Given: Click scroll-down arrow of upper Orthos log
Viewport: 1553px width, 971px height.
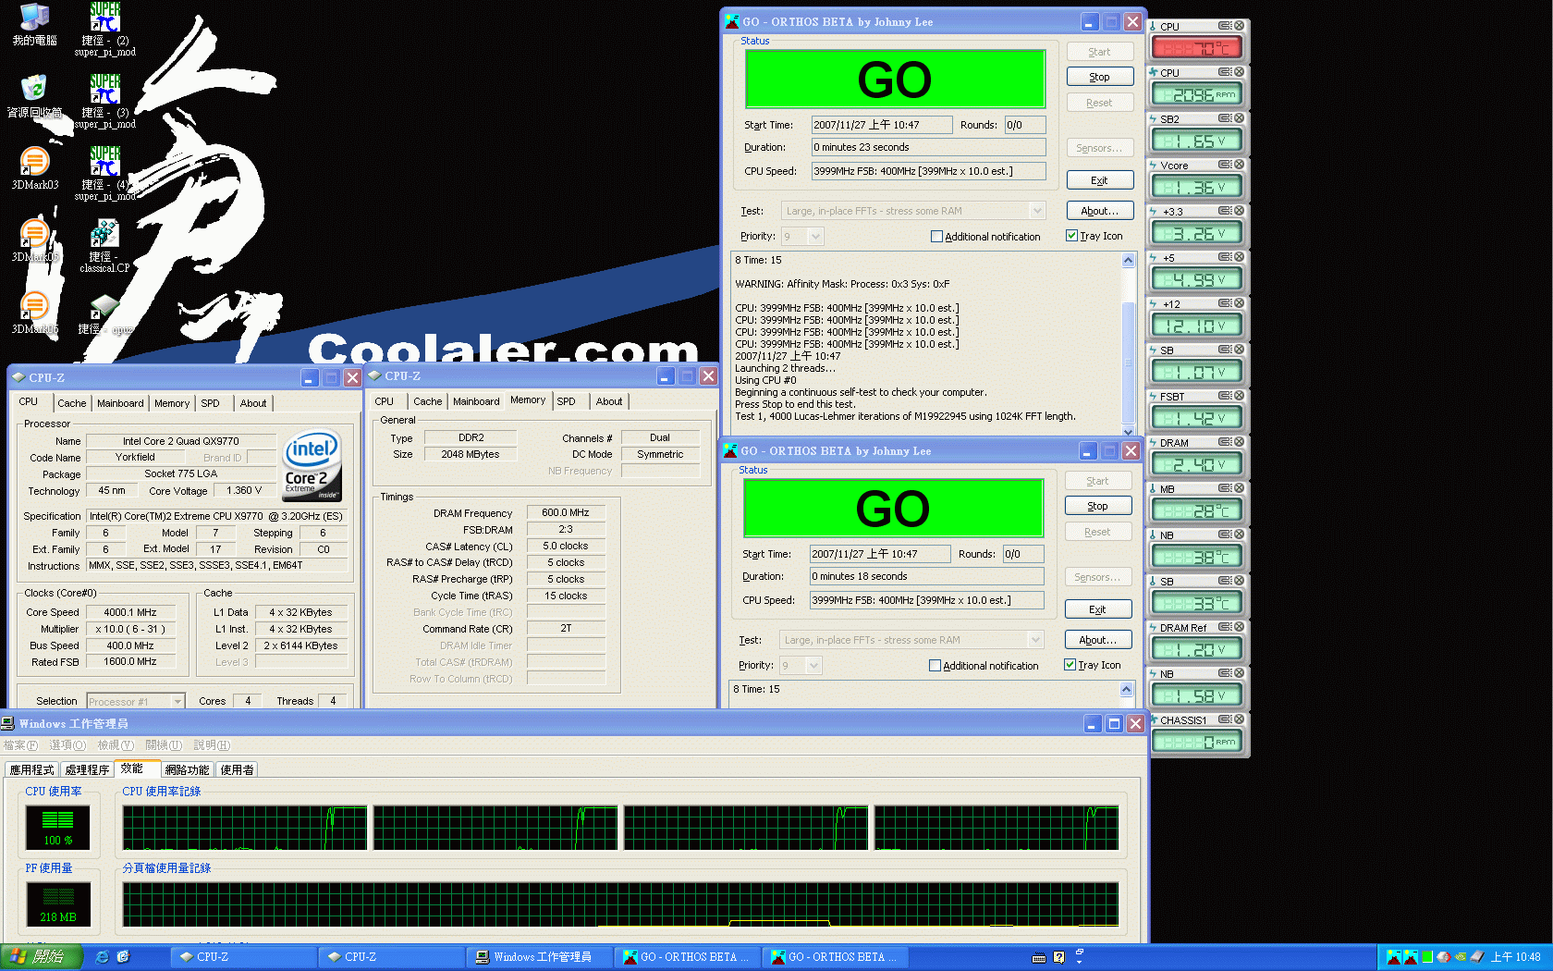Looking at the screenshot, I should click(x=1128, y=431).
